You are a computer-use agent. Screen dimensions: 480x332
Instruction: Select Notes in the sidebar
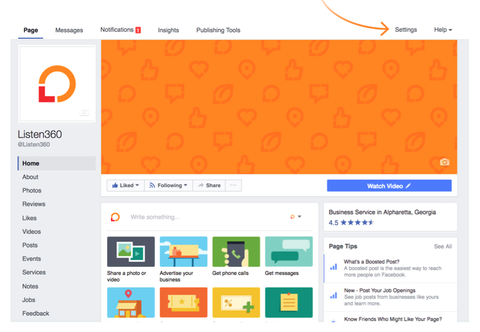point(30,286)
